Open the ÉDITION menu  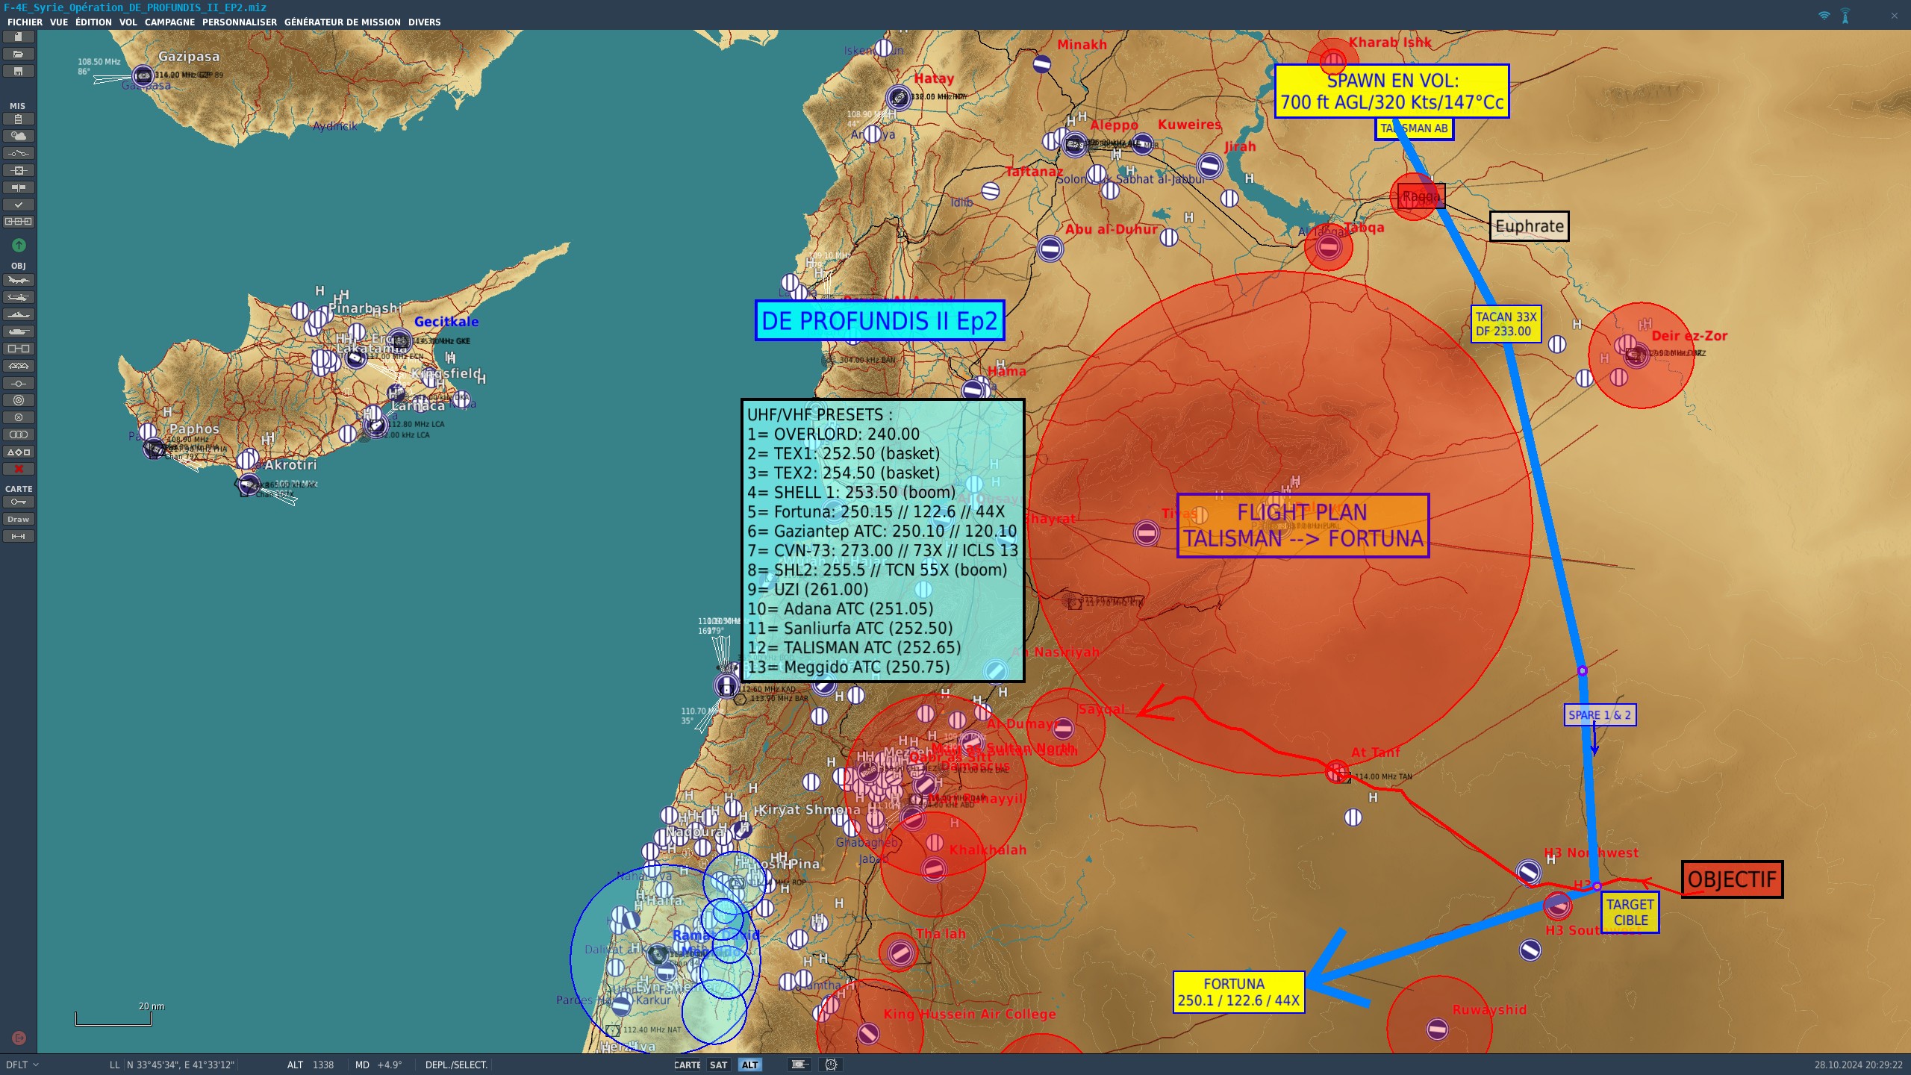(x=93, y=22)
